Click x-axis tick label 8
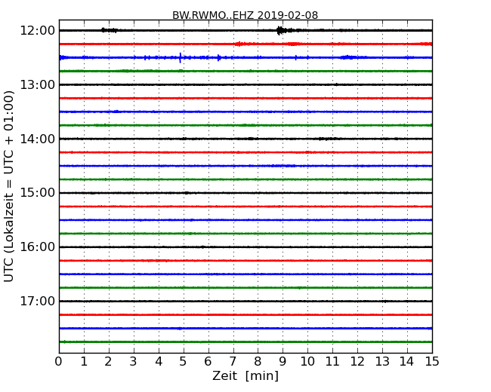This screenshot has width=491, height=392. [258, 362]
